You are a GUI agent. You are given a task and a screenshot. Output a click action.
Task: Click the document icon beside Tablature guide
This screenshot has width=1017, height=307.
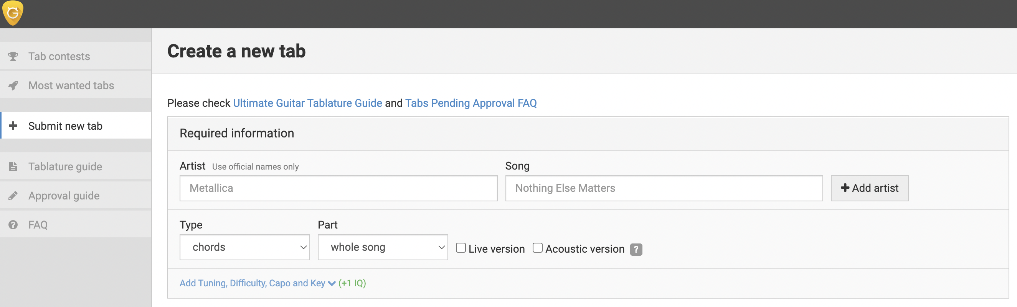click(x=13, y=167)
